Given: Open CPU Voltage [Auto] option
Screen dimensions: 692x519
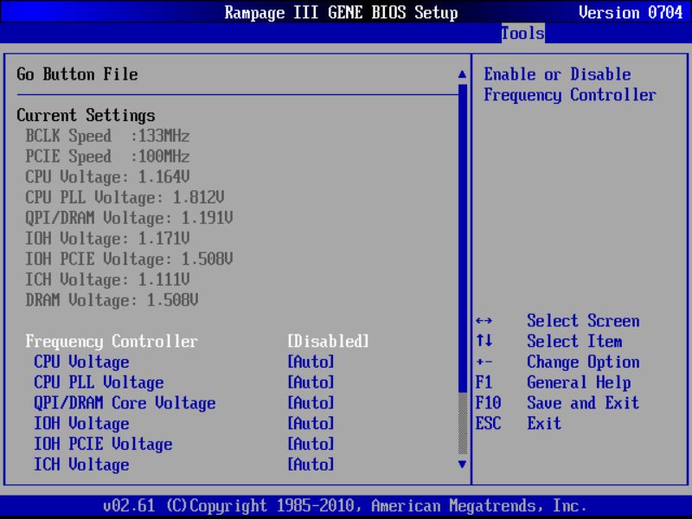Looking at the screenshot, I should (311, 362).
